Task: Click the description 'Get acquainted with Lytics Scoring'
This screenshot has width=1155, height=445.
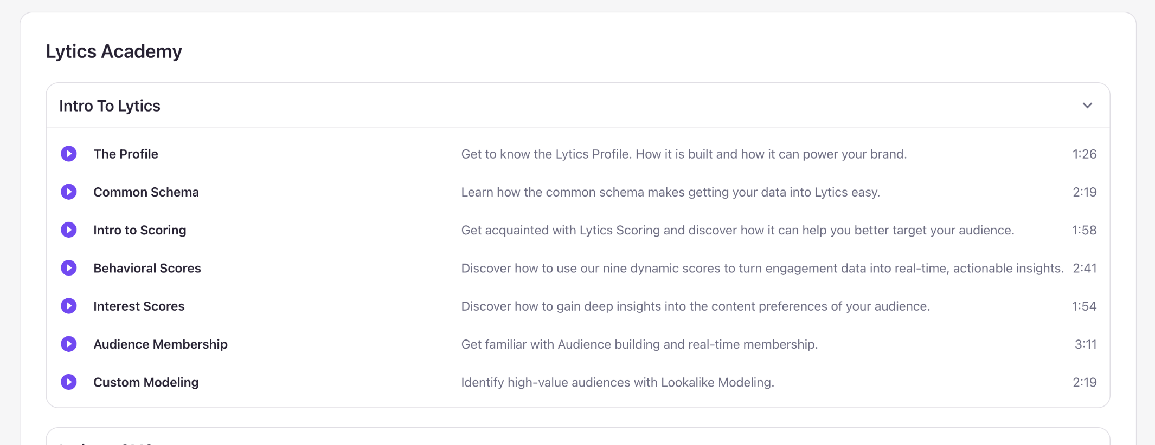Action: pyautogui.click(x=737, y=230)
